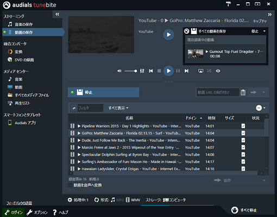
Task: Click the フィードバックの送信 link
Action: [19, 203]
